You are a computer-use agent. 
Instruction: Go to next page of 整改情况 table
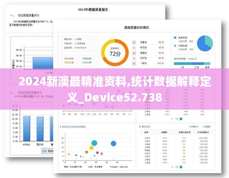[181, 167]
